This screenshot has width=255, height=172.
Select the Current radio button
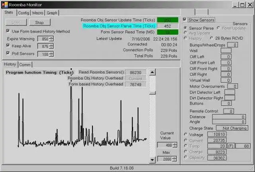click(185, 140)
